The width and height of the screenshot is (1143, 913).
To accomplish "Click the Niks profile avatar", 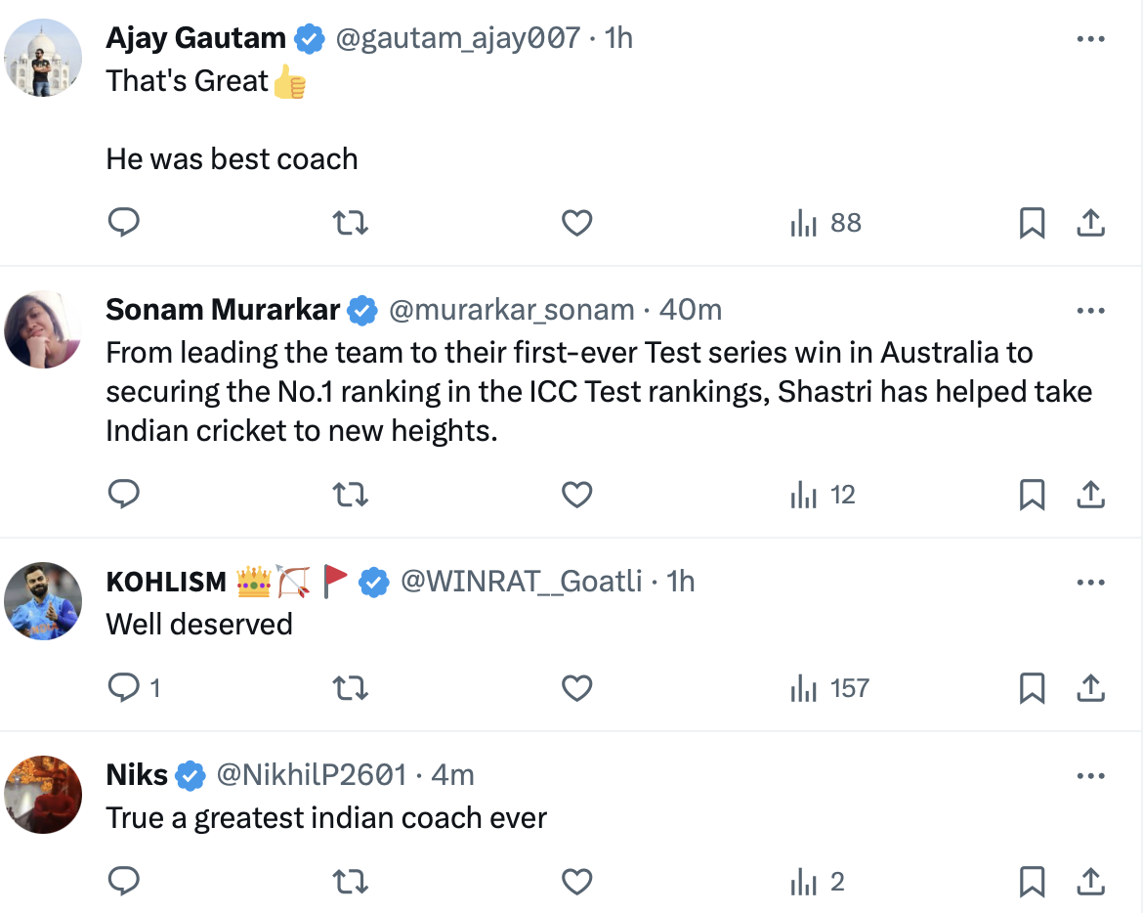I will (x=43, y=795).
